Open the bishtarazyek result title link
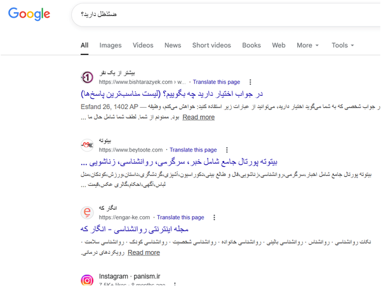The width and height of the screenshot is (381, 286). tap(172, 94)
